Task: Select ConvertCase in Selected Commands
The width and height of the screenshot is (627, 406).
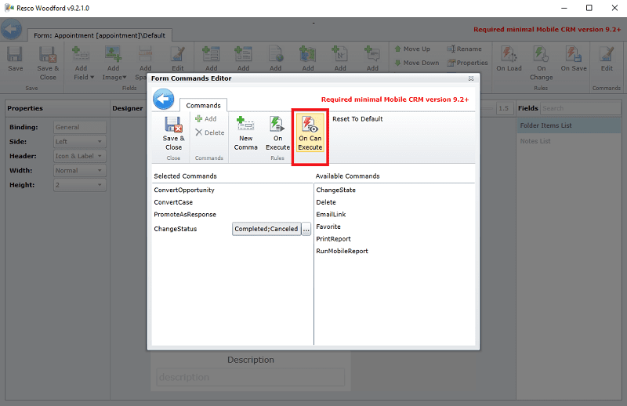Action: 173,202
